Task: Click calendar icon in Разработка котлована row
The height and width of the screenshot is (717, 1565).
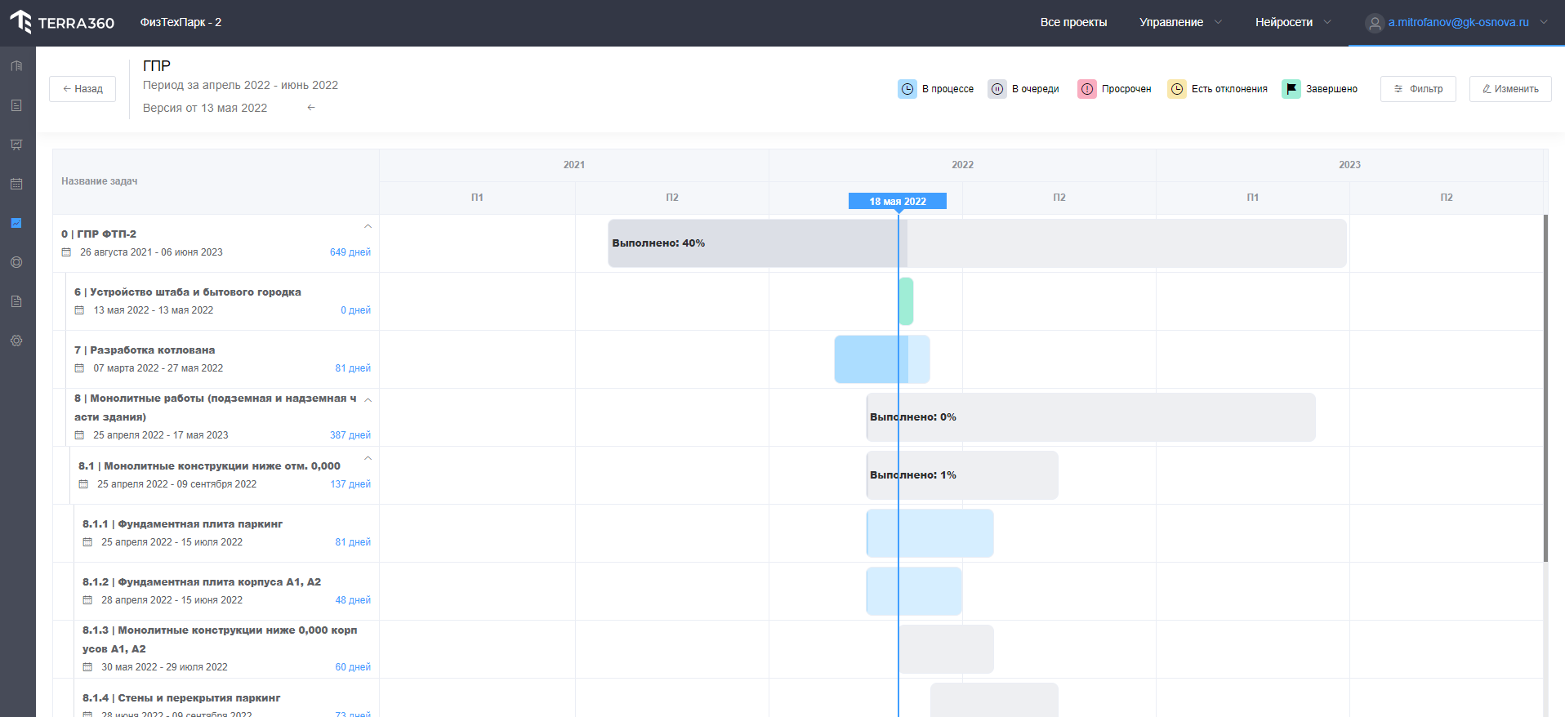Action: coord(79,368)
